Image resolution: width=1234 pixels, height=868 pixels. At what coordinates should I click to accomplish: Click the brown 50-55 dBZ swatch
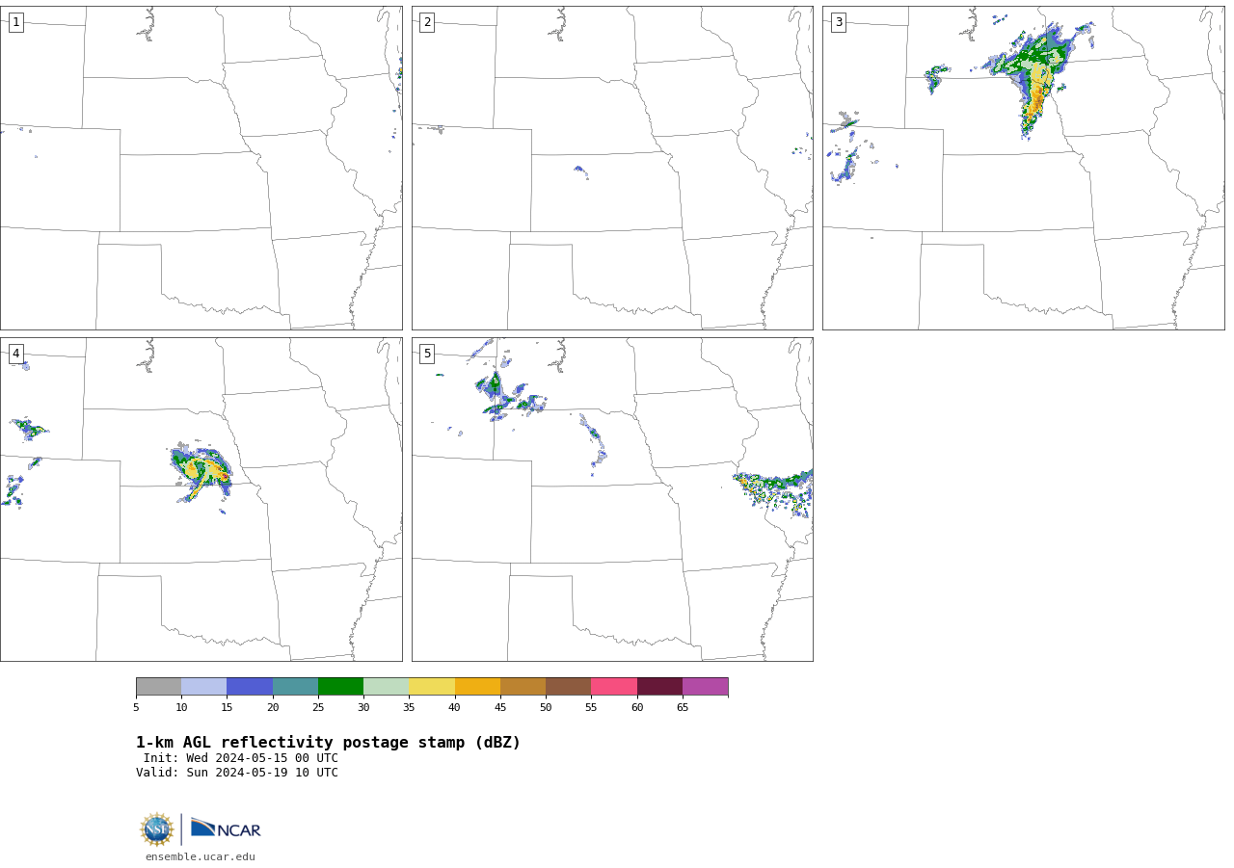click(568, 686)
